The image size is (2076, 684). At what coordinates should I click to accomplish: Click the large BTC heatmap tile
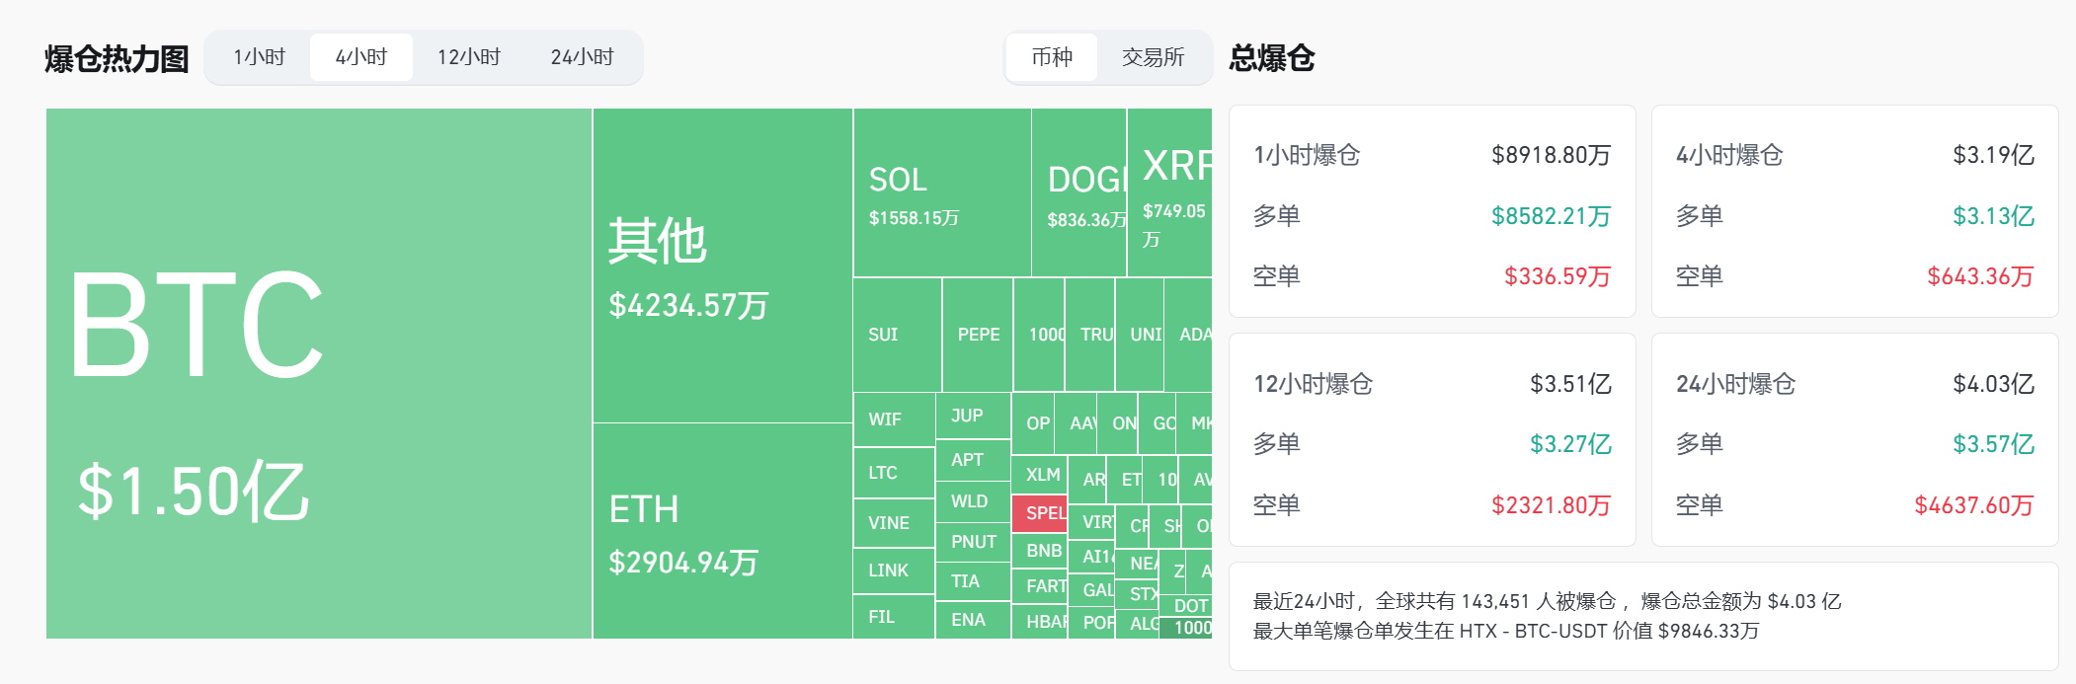(318, 373)
